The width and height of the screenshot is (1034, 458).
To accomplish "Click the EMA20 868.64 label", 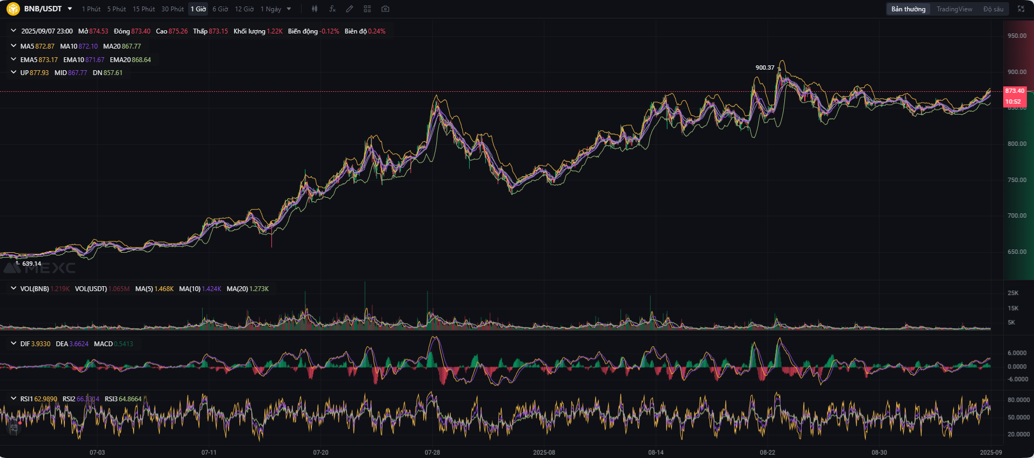I will coord(130,60).
